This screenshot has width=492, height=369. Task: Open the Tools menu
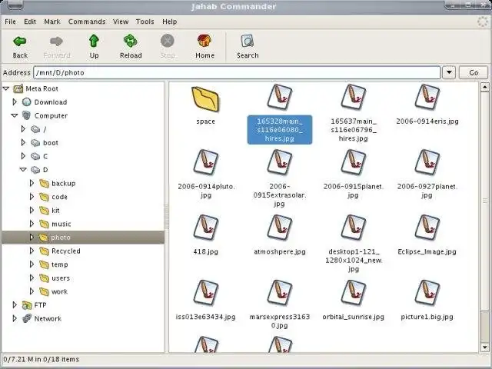(x=145, y=22)
